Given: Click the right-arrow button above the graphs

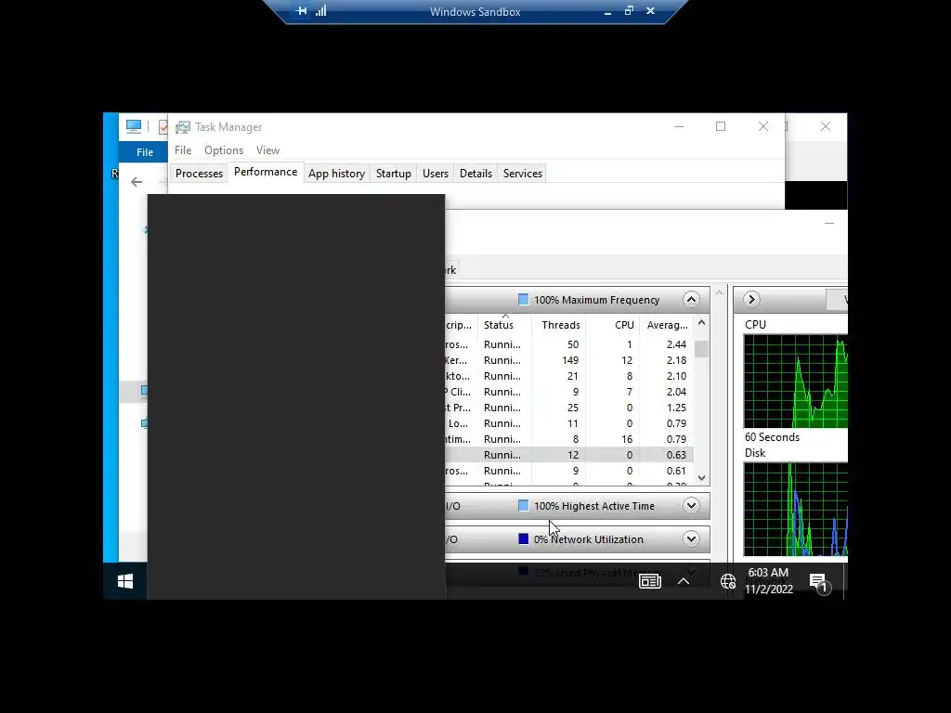Looking at the screenshot, I should 751,299.
